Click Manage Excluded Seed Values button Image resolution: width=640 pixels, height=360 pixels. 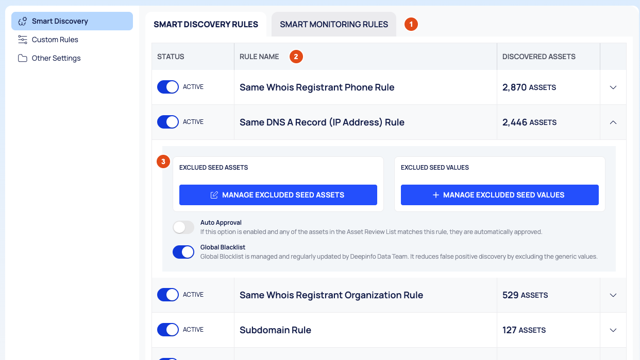pyautogui.click(x=500, y=195)
